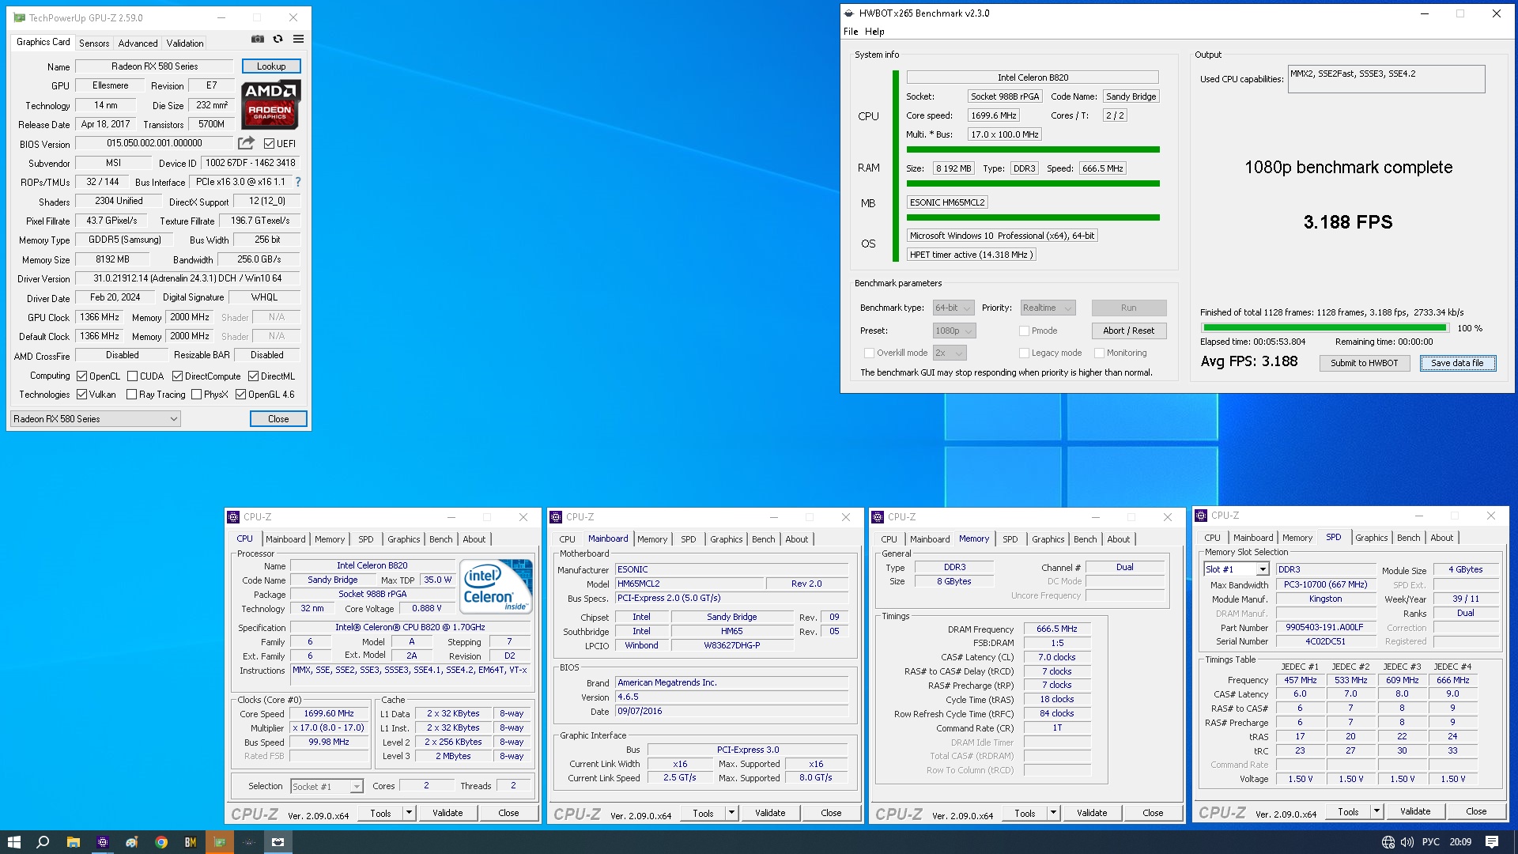The height and width of the screenshot is (854, 1518).
Task: Open the Help menu in HWBOT
Action: point(874,32)
